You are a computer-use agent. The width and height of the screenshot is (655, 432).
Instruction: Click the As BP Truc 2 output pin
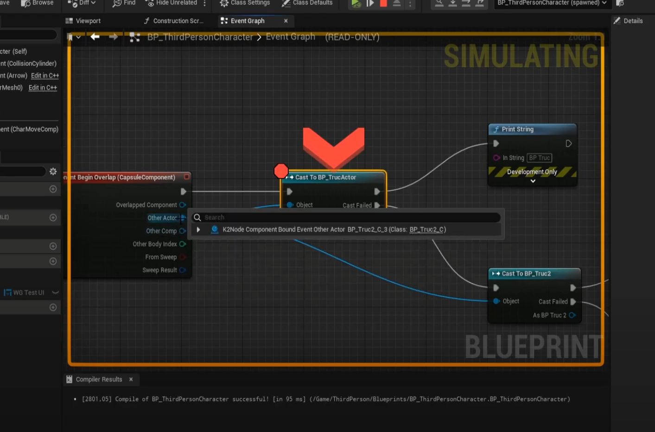572,315
